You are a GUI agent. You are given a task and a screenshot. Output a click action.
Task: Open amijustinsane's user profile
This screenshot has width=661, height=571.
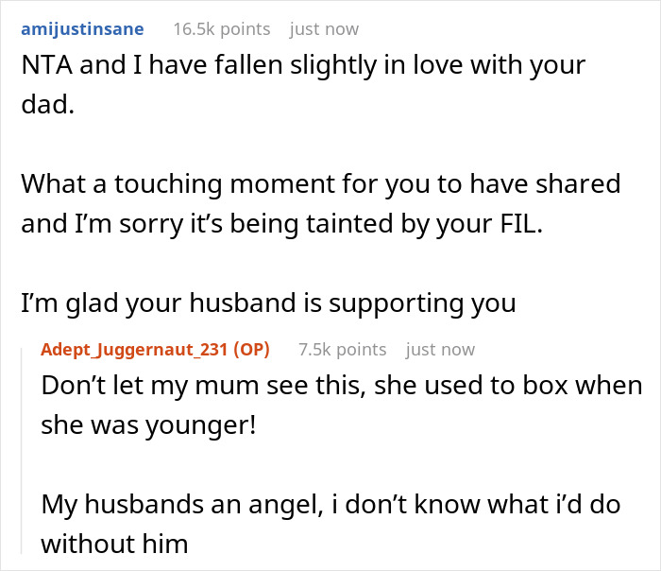[82, 28]
